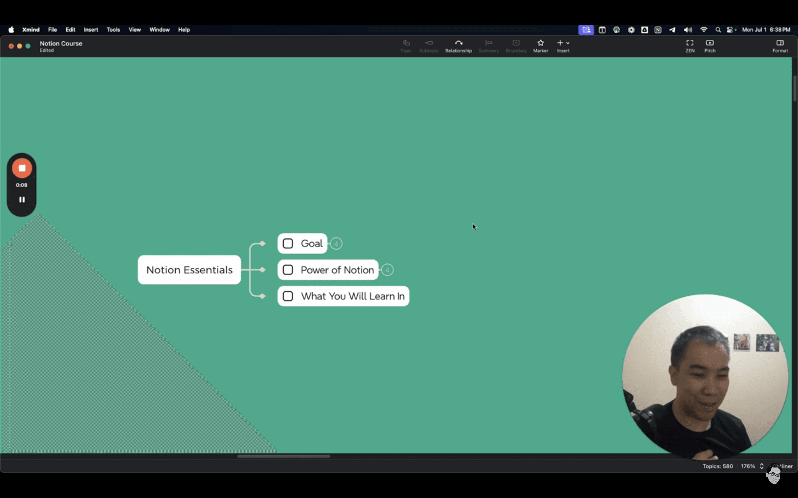The image size is (798, 498).
Task: Open the Edit menu
Action: tap(70, 30)
